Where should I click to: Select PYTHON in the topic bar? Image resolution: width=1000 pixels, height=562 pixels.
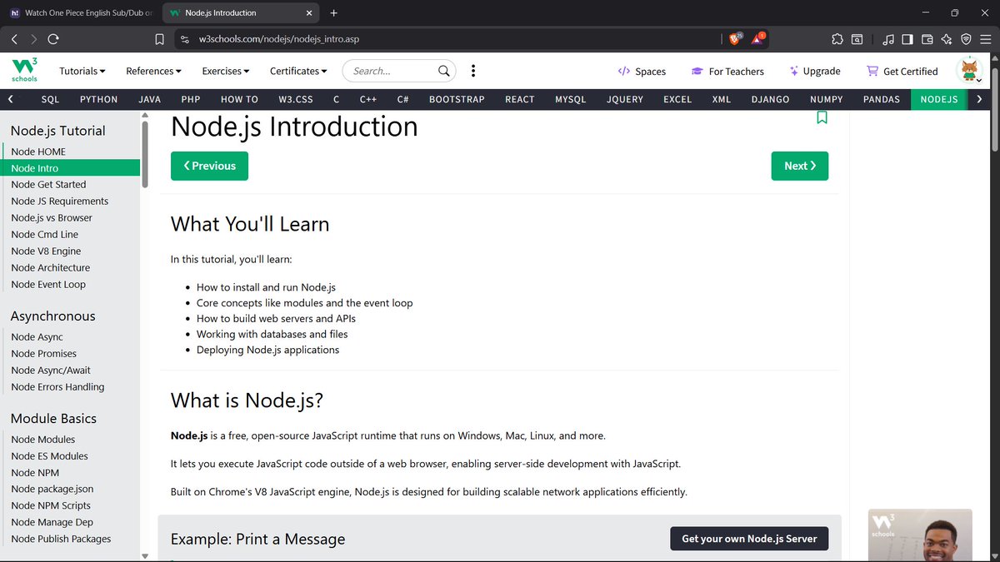(x=99, y=99)
